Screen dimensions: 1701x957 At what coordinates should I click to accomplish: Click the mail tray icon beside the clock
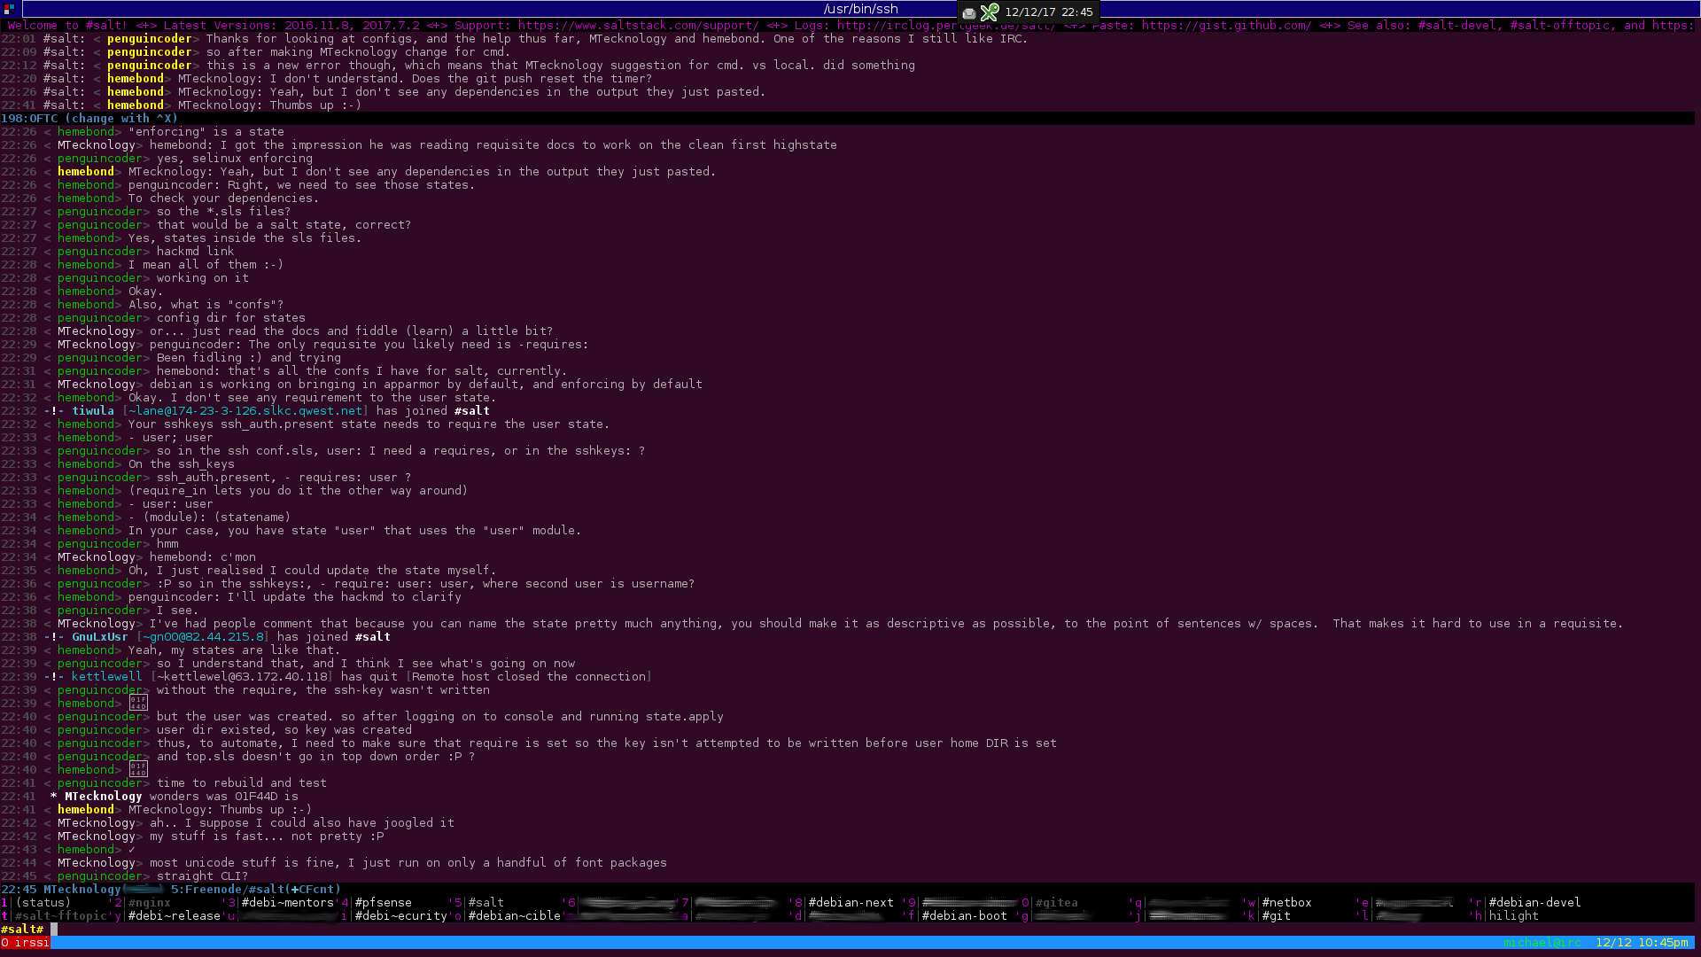click(969, 12)
